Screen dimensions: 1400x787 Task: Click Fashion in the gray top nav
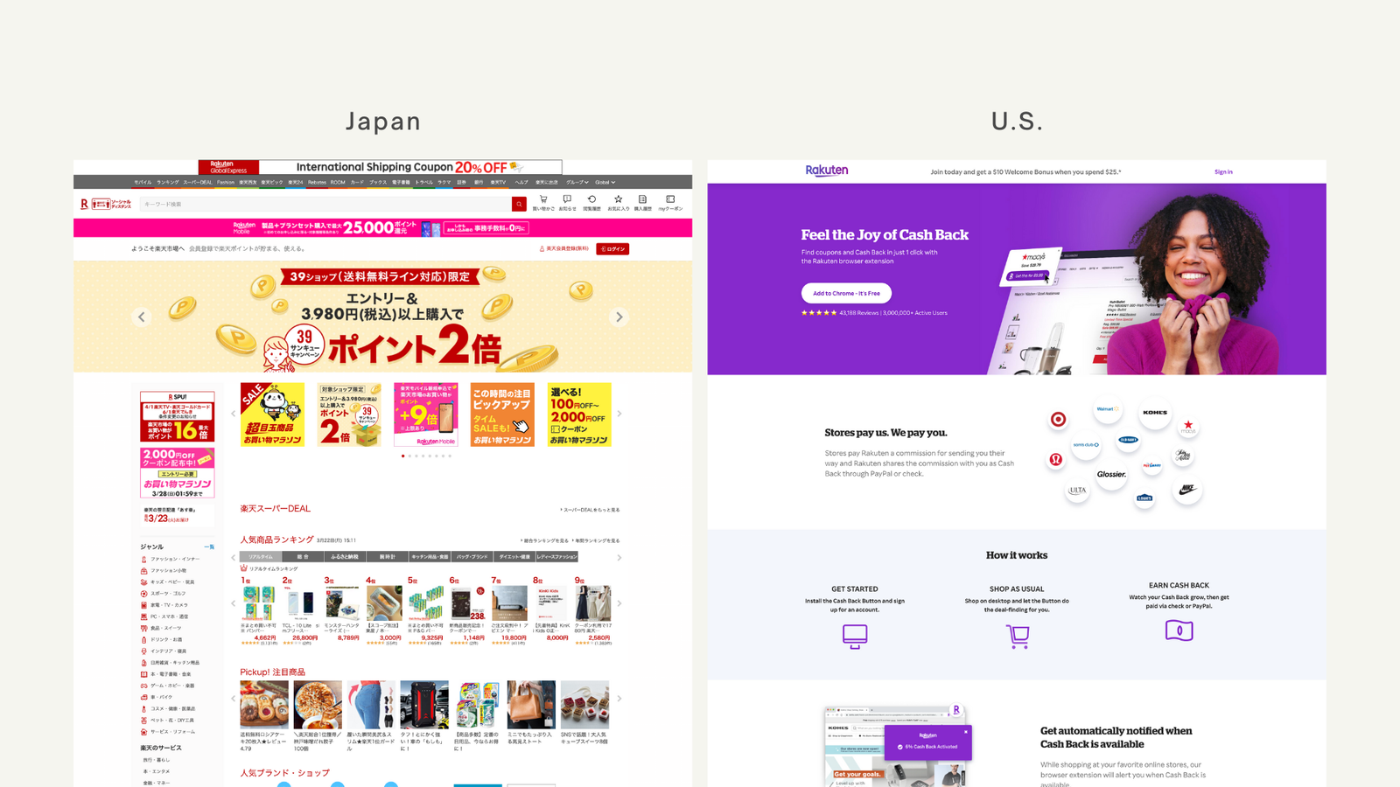coord(226,182)
